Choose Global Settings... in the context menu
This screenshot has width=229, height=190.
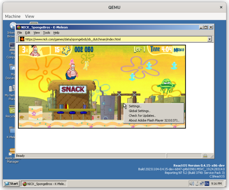(x=154, y=111)
